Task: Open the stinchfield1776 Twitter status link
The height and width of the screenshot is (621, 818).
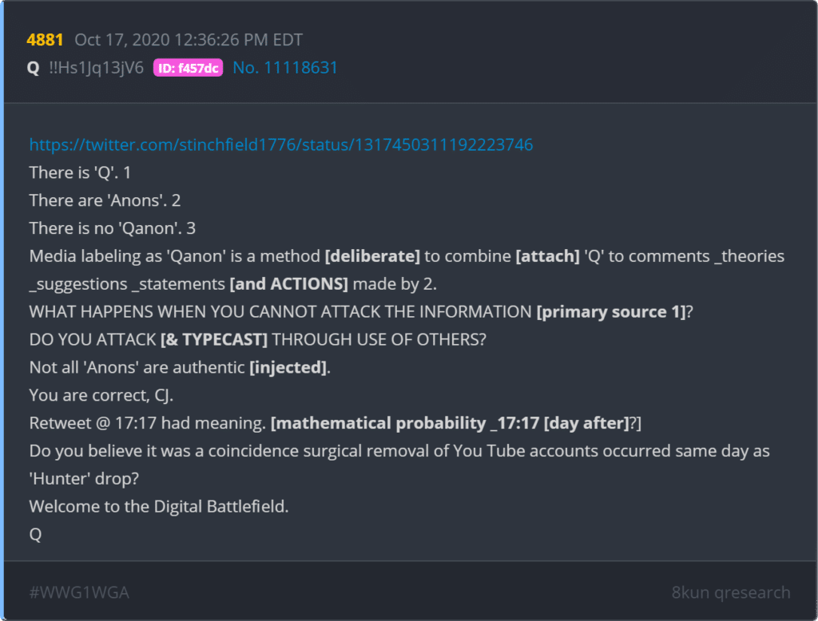Action: (x=280, y=144)
